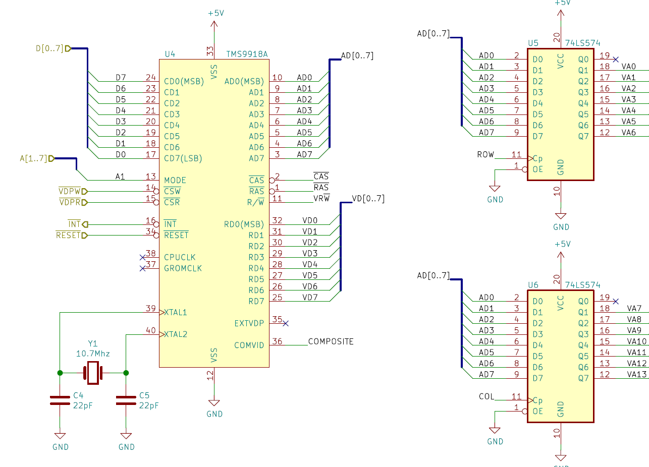Select the Y1 crystal symbol
This screenshot has width=649, height=467.
click(93, 373)
